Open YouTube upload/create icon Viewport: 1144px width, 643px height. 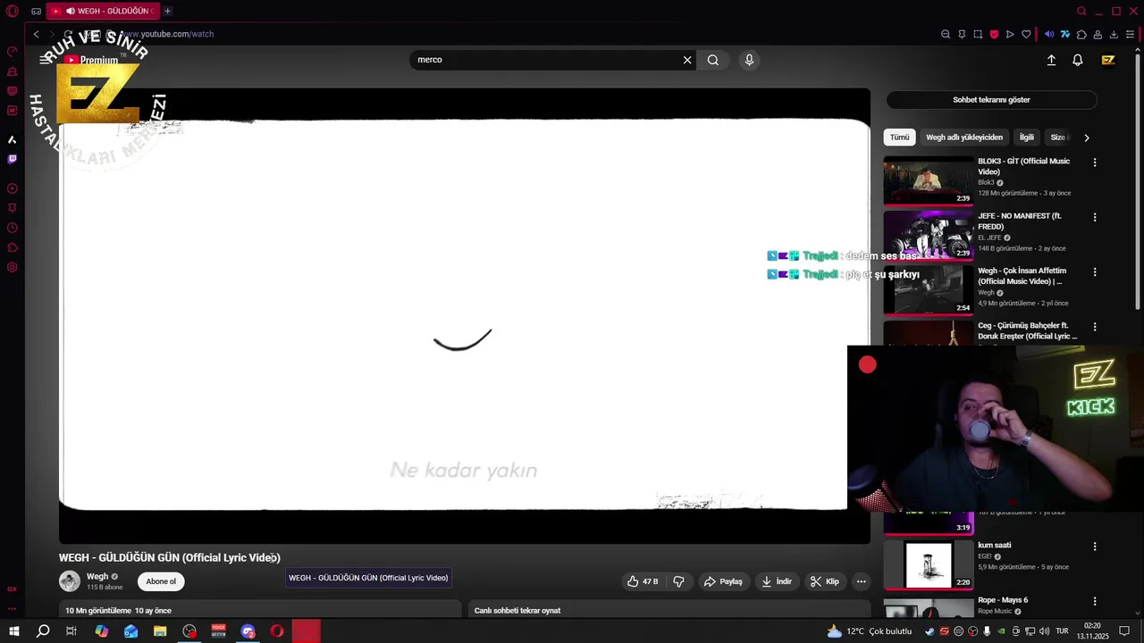tap(1051, 60)
